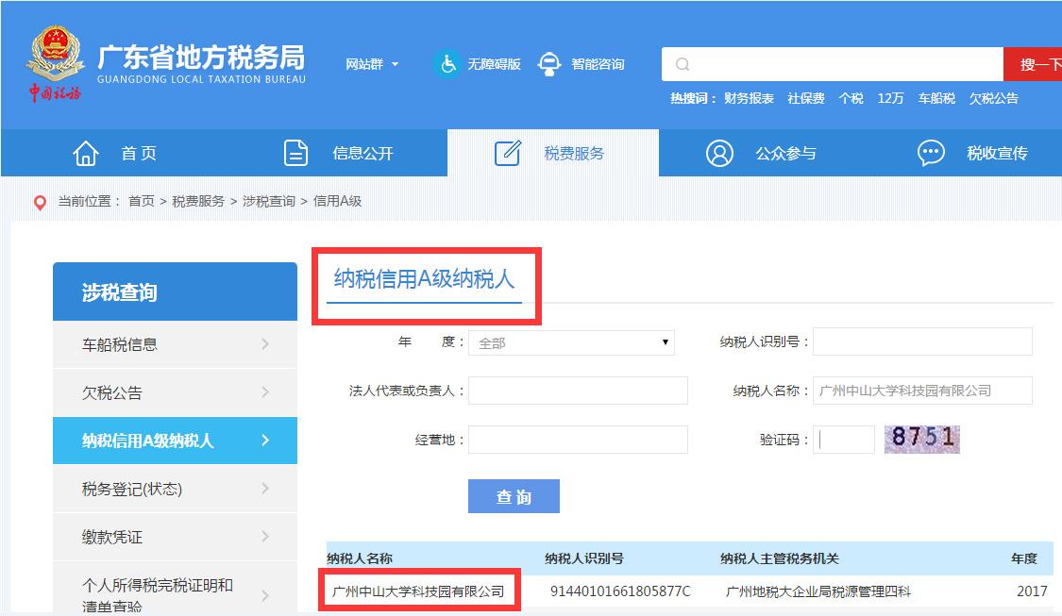Open the 智能咨询 link
The height and width of the screenshot is (616, 1062).
coord(598,64)
